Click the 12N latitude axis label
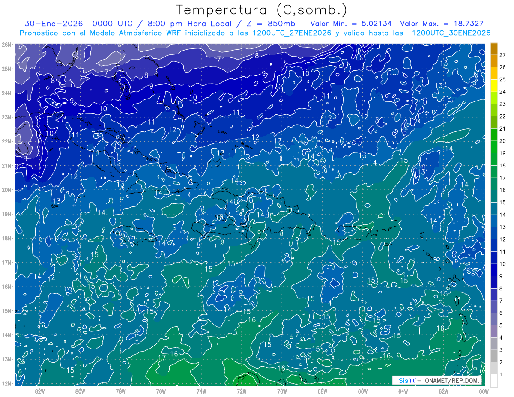This screenshot has height=397, width=514. point(6,383)
